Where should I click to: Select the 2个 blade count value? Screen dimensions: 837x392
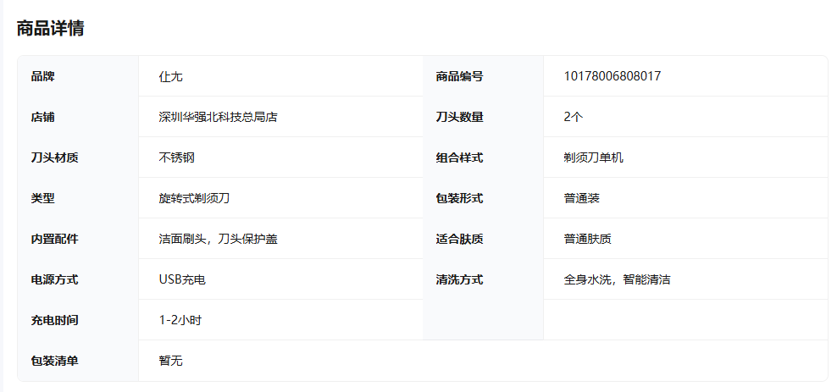tap(573, 117)
